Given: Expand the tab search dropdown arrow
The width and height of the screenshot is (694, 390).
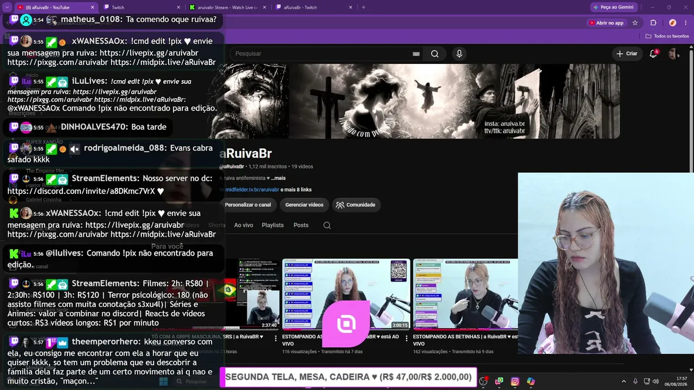Looking at the screenshot, I should pyautogui.click(x=7, y=7).
